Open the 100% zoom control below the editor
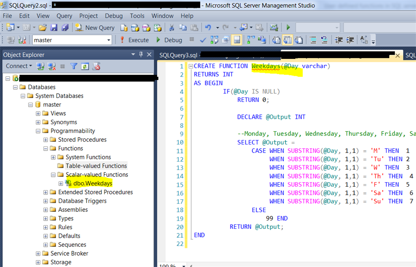The width and height of the screenshot is (416, 267). (171, 265)
